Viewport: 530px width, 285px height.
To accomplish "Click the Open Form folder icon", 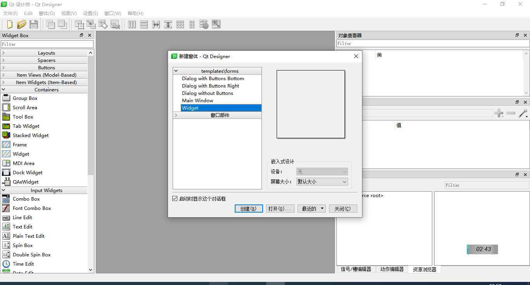I will click(x=21, y=24).
